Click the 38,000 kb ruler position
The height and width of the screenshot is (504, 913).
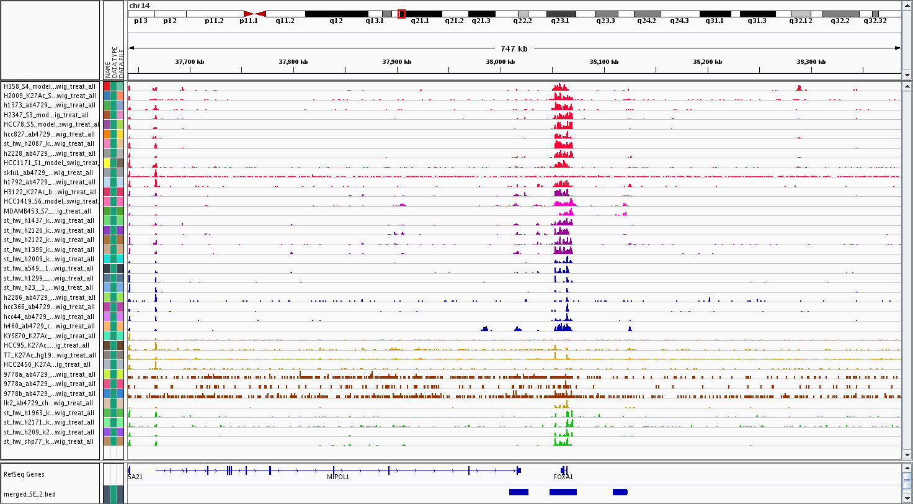501,62
